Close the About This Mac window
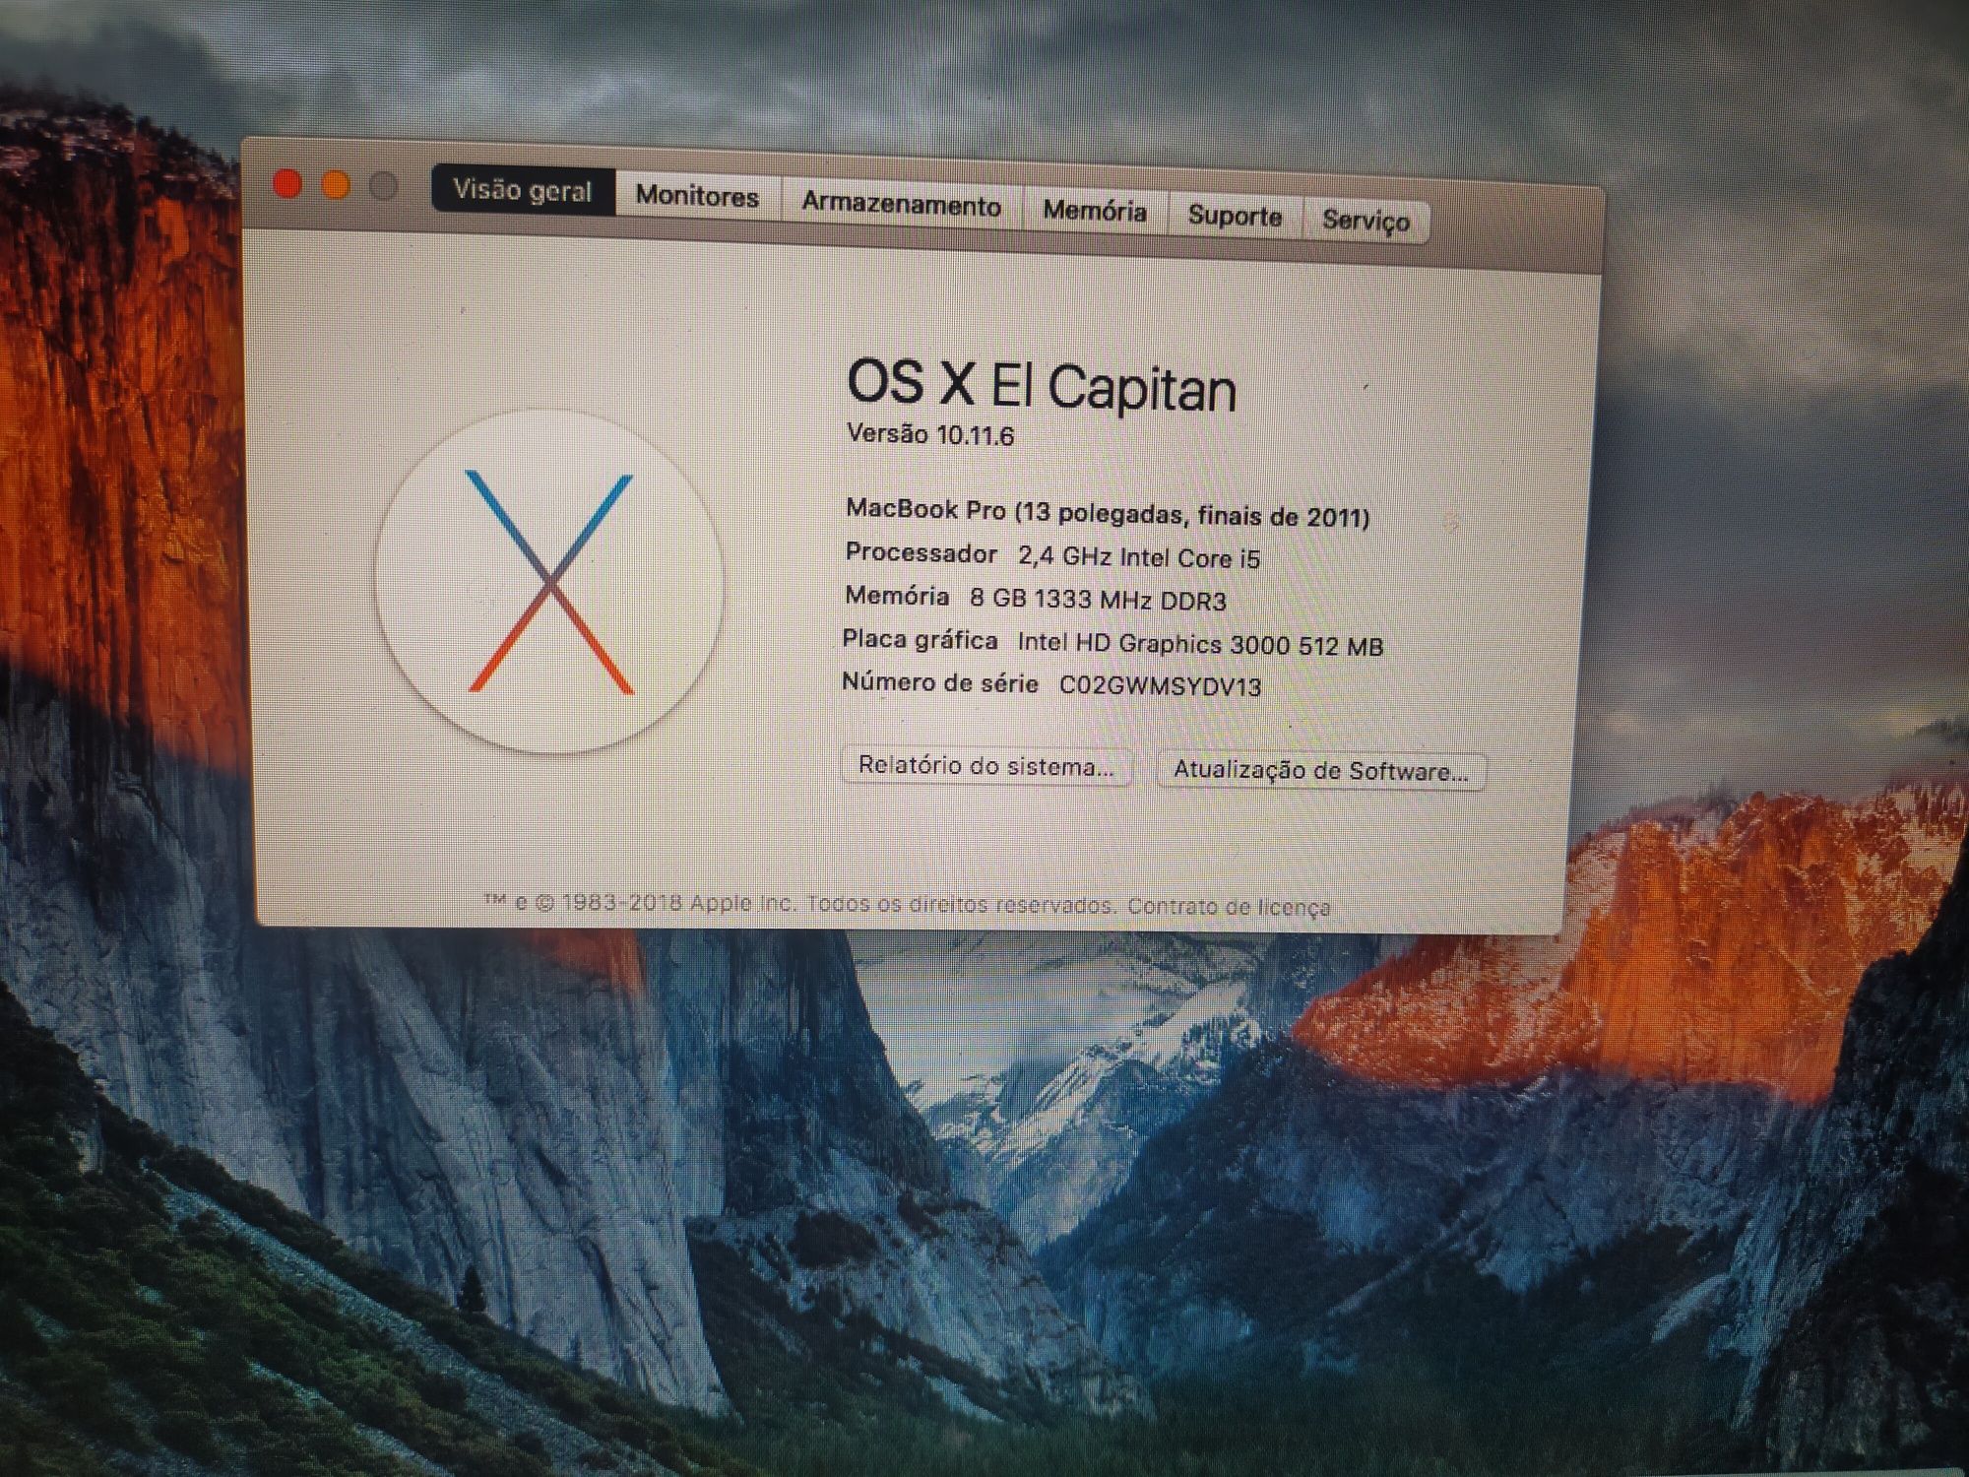 [x=286, y=183]
